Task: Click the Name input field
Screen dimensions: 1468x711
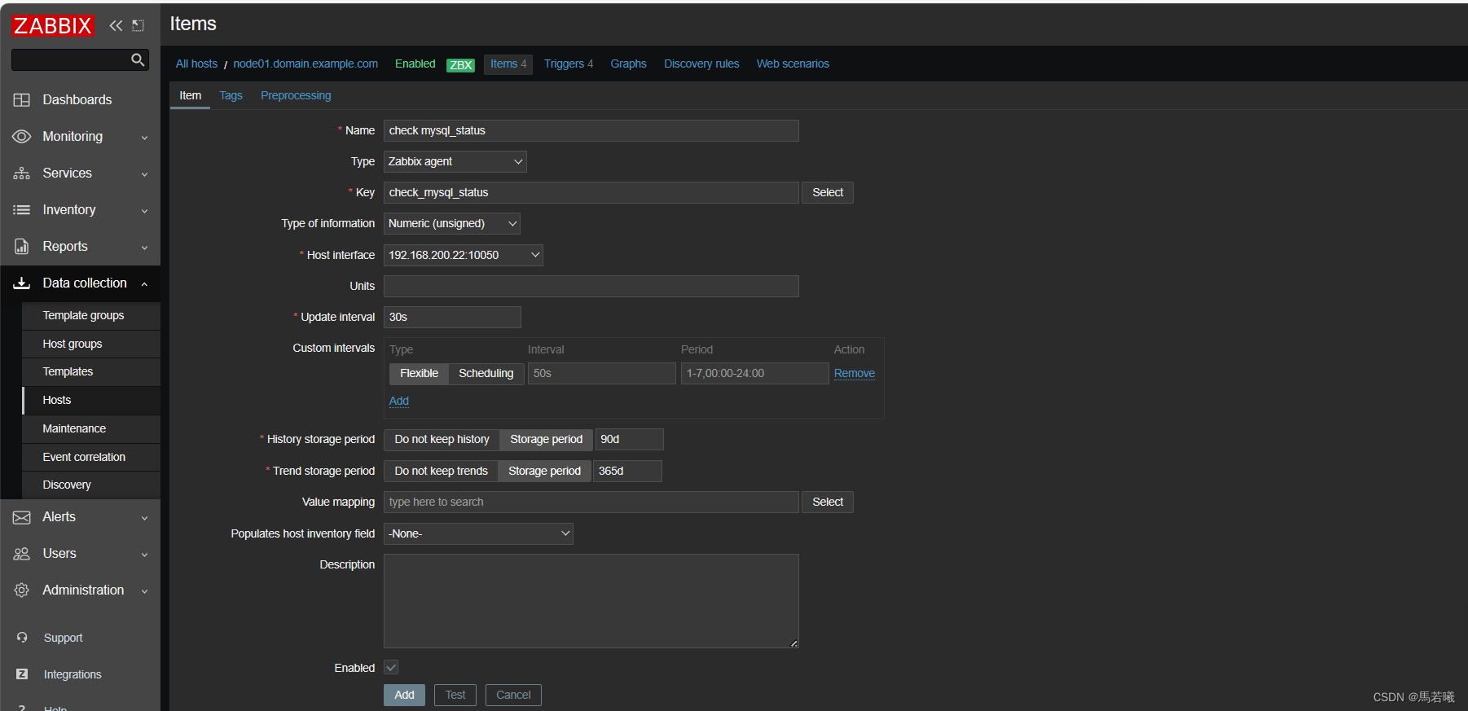Action: tap(591, 130)
